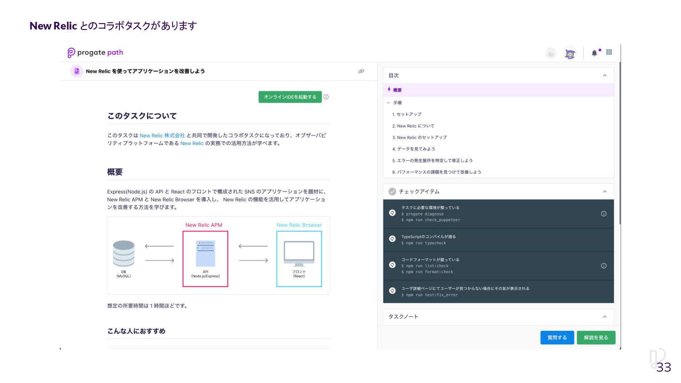The width and height of the screenshot is (681, 383).
Task: Collapse the タスクノート panel
Action: [x=605, y=317]
